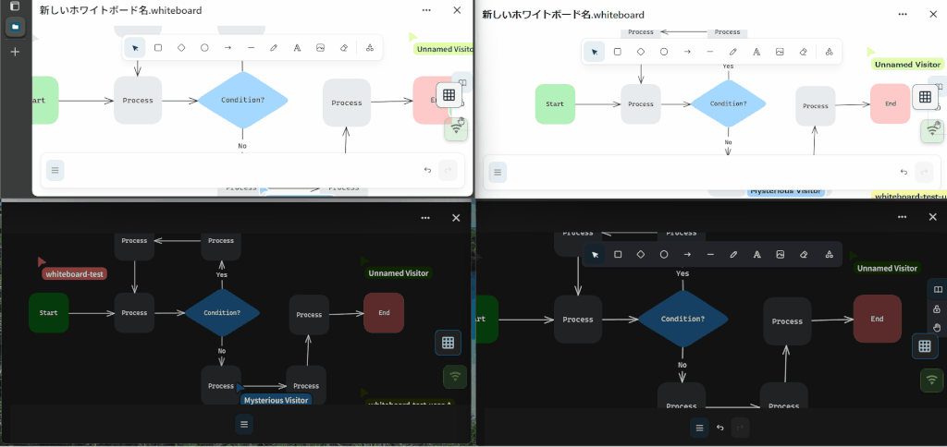Click the undo button in bottom-right dark whiteboard
Image resolution: width=947 pixels, height=447 pixels.
coord(719,428)
